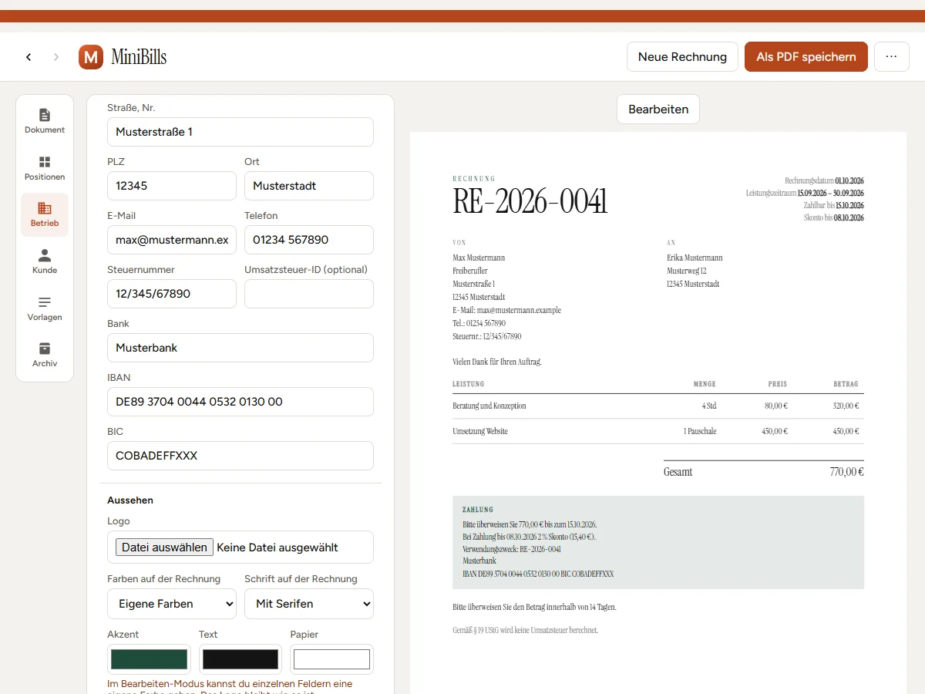This screenshot has height=694, width=925.
Task: Choose a logo file with Datei auswählen
Action: 164,547
